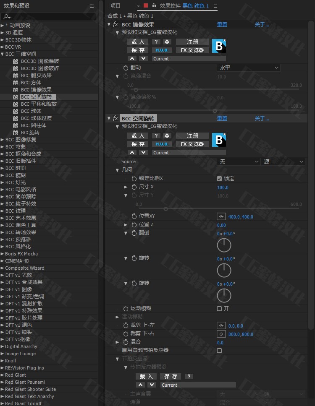Click the stopwatch icon for 尺寸 X
The width and height of the screenshot is (315, 406).
pyautogui.click(x=134, y=187)
